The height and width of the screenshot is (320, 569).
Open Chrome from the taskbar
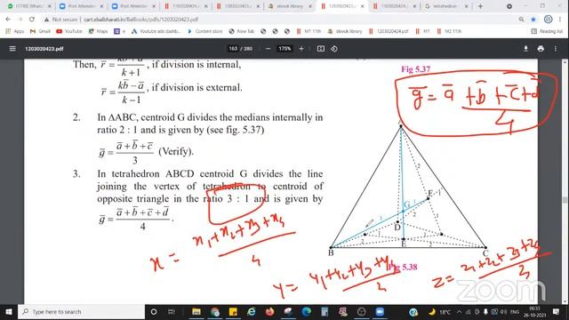pyautogui.click(x=215, y=312)
